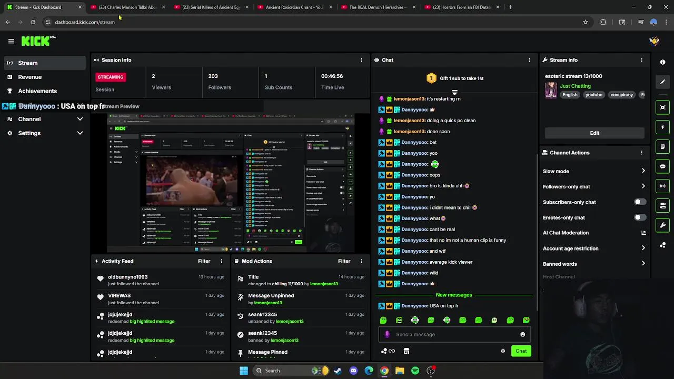The width and height of the screenshot is (674, 379).
Task: Toggle the document widget icon in the right rail
Action: tap(662, 146)
